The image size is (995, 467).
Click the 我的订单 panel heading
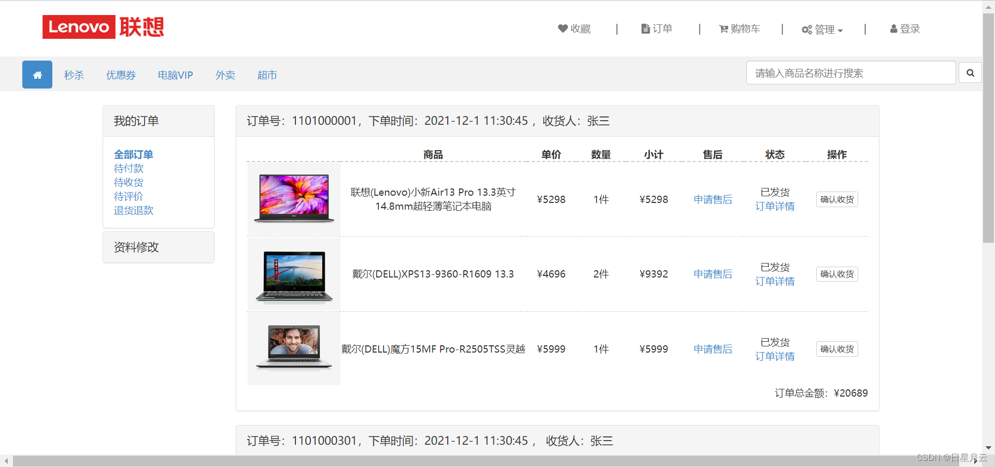point(159,121)
